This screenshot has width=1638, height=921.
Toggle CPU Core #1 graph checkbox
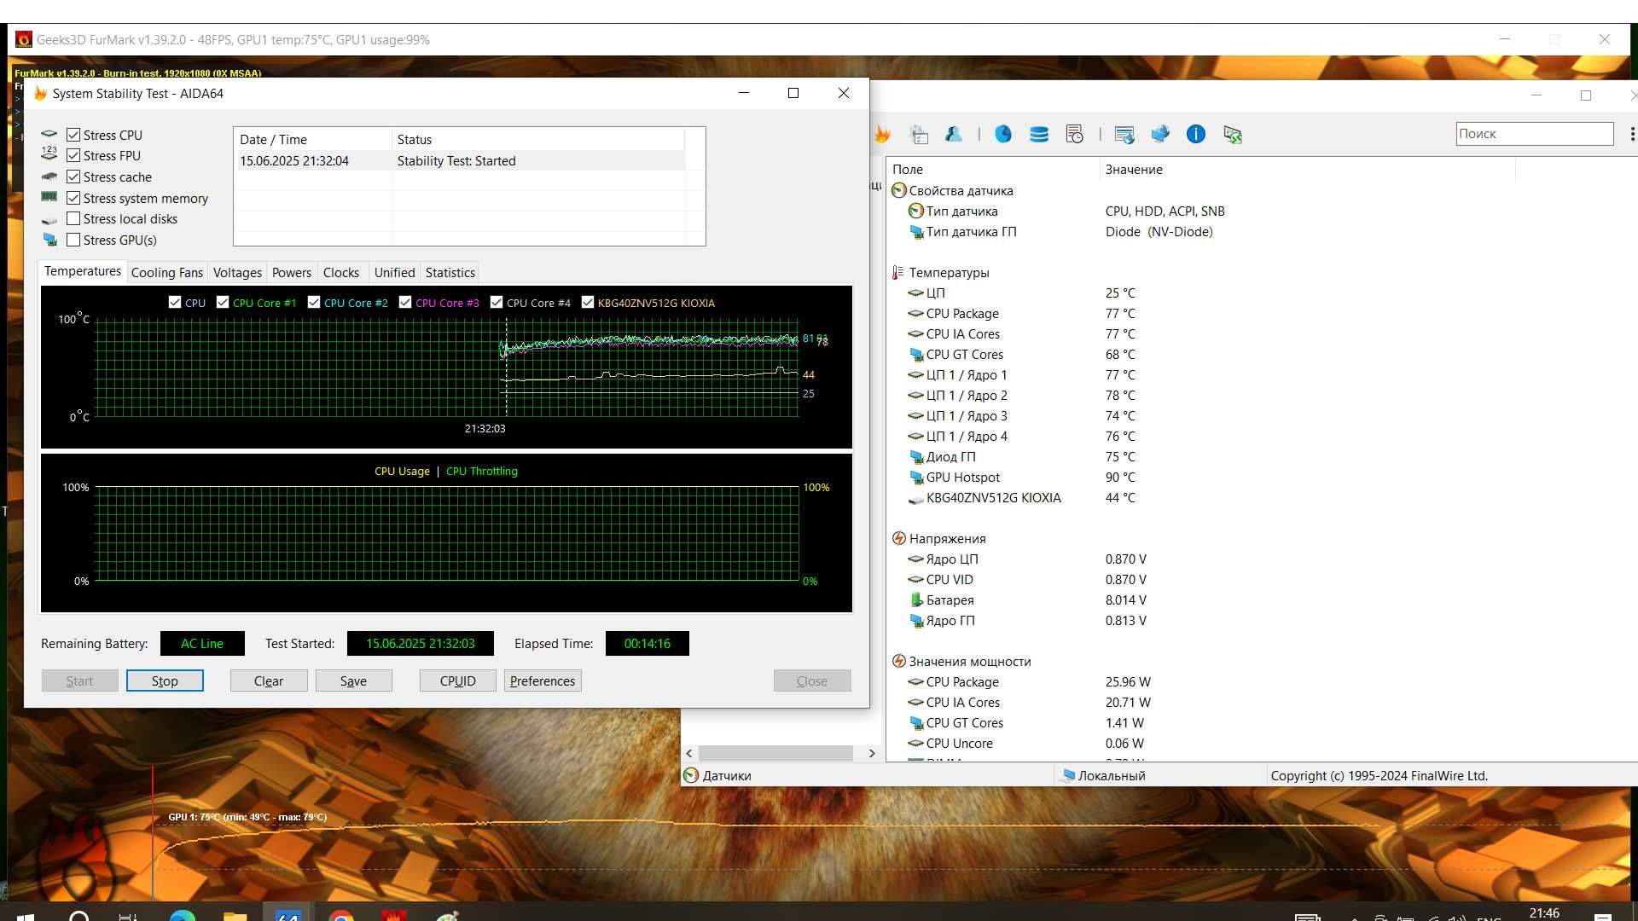[223, 302]
